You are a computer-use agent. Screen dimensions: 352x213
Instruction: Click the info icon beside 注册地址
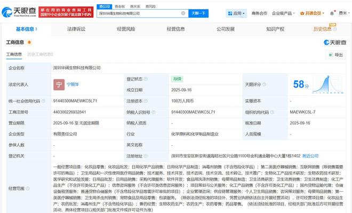coord(146,156)
